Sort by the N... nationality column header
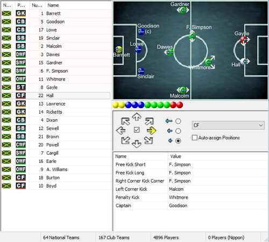 pos(7,5)
